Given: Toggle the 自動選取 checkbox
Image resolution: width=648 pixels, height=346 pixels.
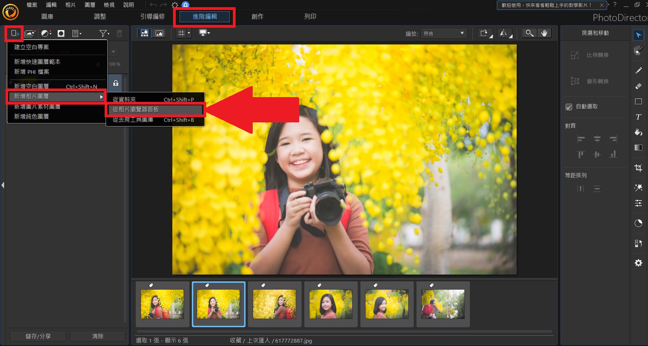Looking at the screenshot, I should 569,107.
